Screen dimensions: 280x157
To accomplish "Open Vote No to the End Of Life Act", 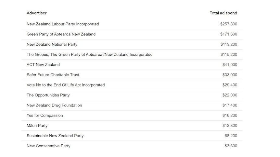I will coord(132,85).
